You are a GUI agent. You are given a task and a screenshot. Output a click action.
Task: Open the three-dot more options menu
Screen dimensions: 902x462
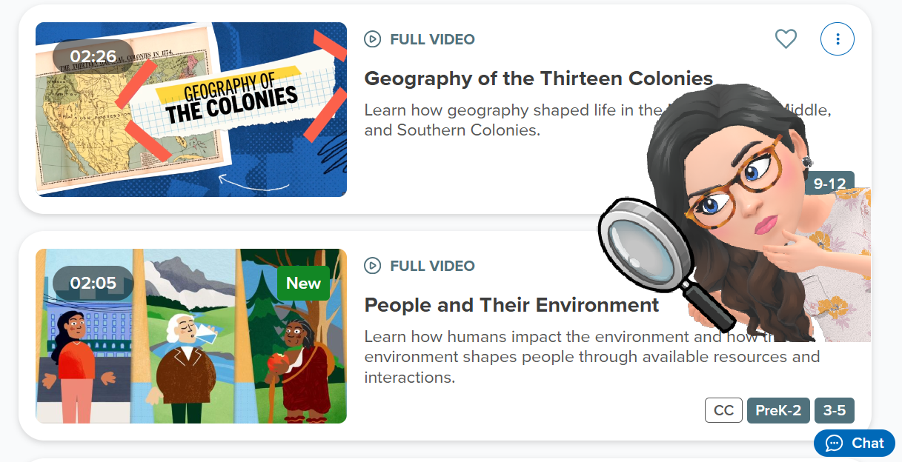(x=838, y=38)
